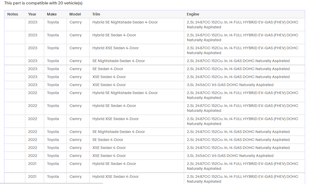
Task: Click the Engine column header
Action: [244, 14]
